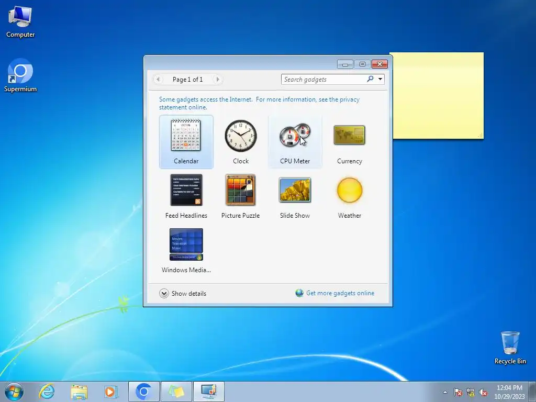Screen dimensions: 536x402
Task: Open the search options dropdown arrow
Action: pyautogui.click(x=380, y=80)
